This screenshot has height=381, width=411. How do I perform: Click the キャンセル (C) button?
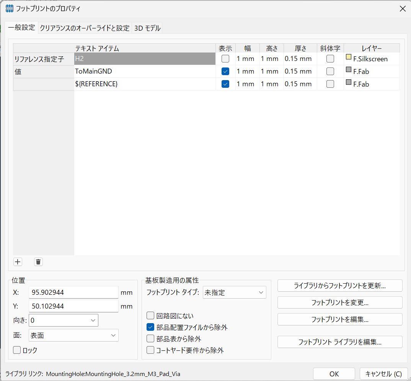(383, 374)
